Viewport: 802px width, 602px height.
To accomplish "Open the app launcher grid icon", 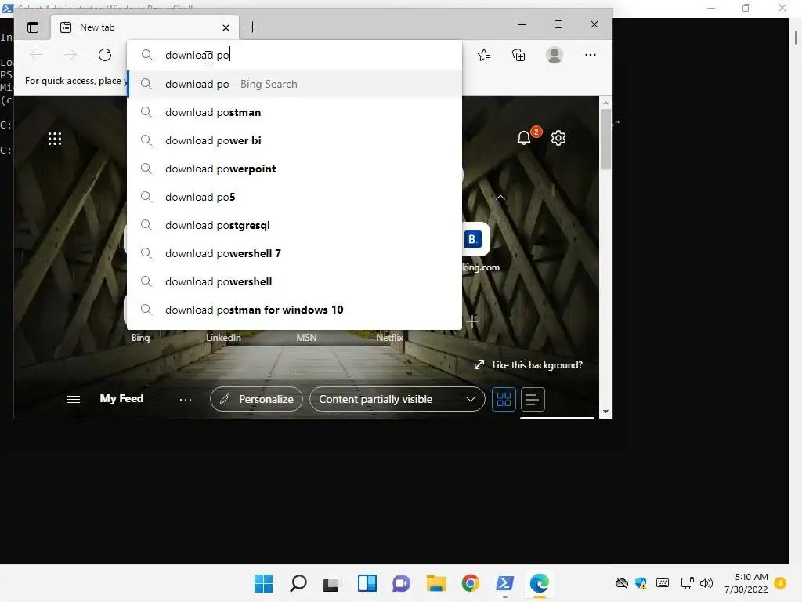I will click(x=55, y=139).
